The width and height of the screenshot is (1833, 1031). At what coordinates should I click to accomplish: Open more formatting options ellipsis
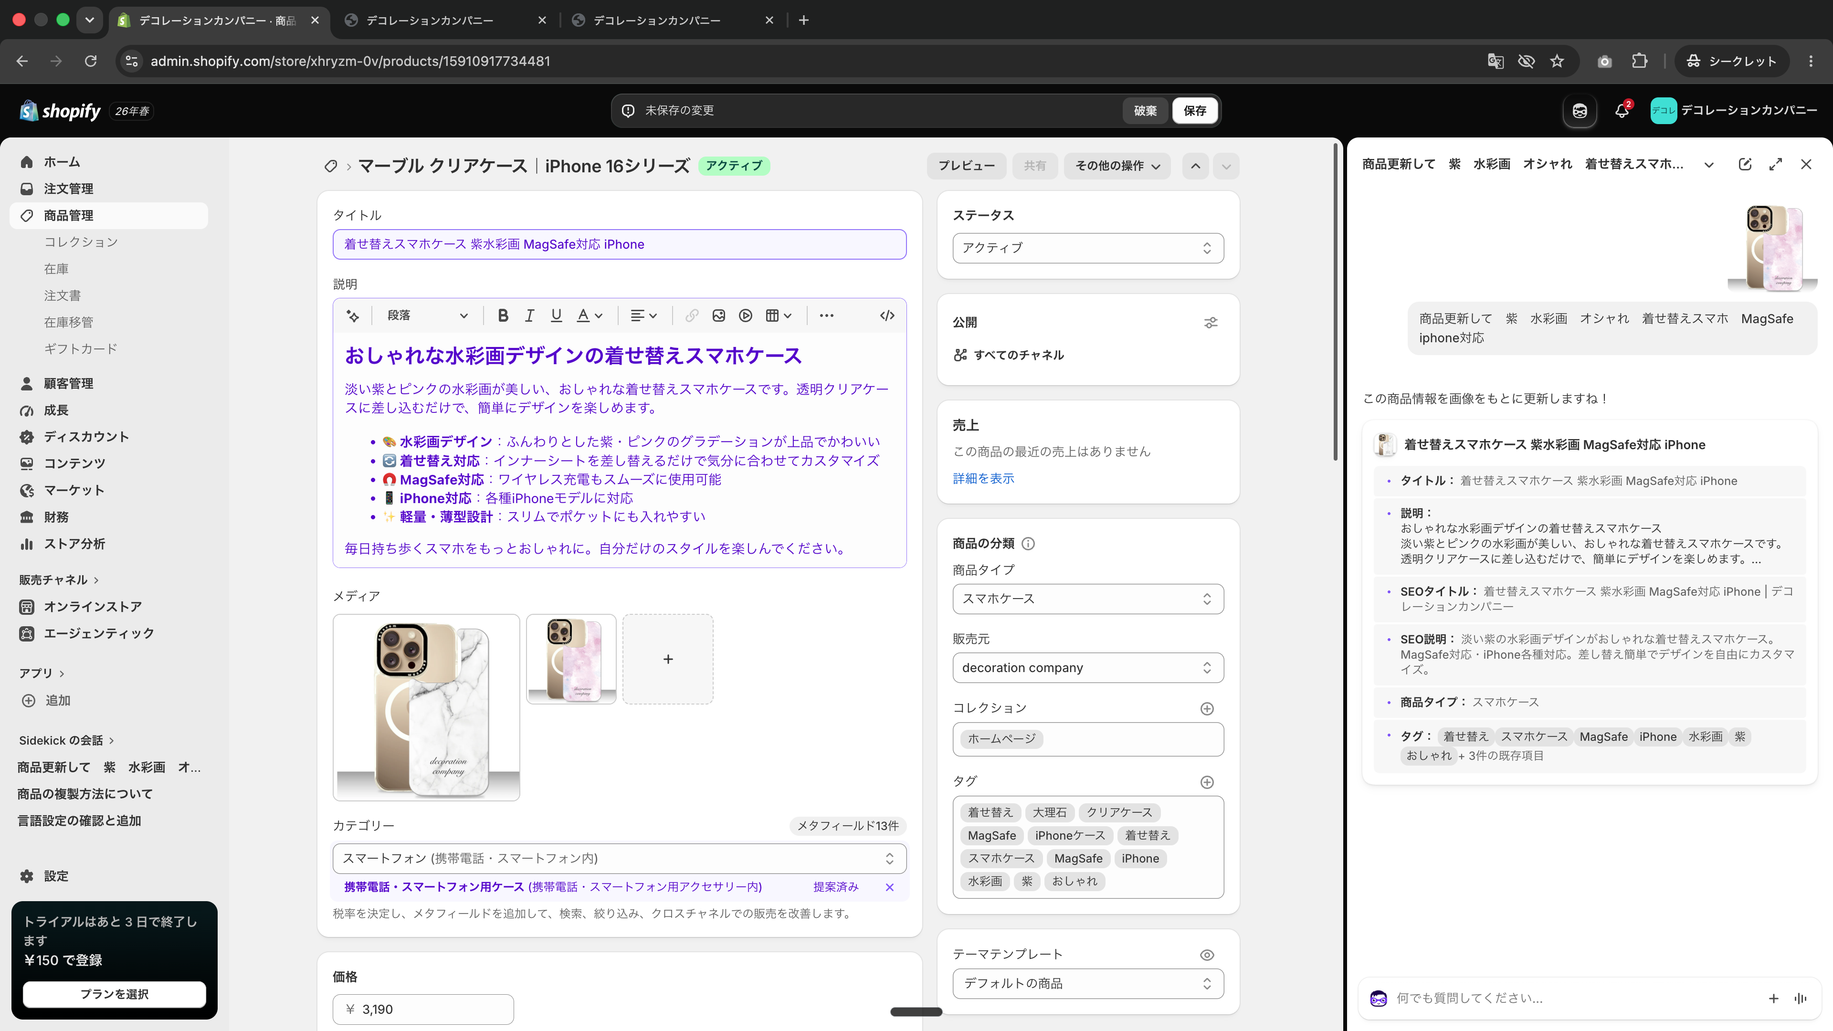[826, 315]
